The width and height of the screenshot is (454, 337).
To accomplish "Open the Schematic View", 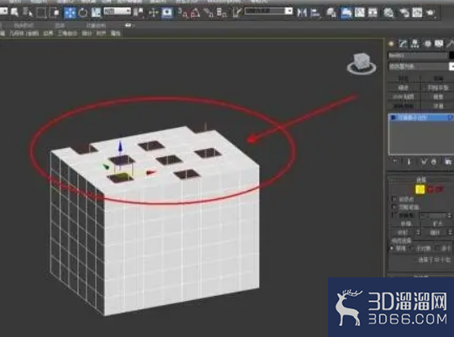I will click(373, 13).
